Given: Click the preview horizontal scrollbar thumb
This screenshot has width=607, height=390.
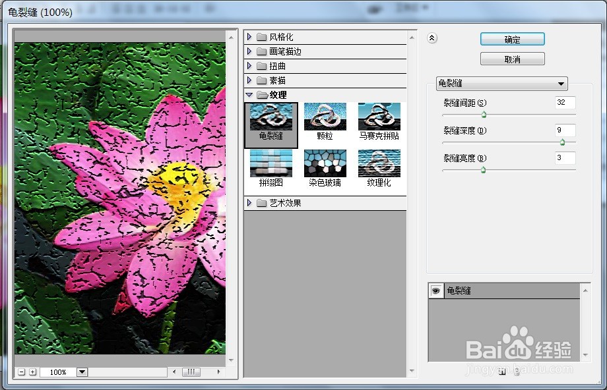Looking at the screenshot, I should pos(191,372).
